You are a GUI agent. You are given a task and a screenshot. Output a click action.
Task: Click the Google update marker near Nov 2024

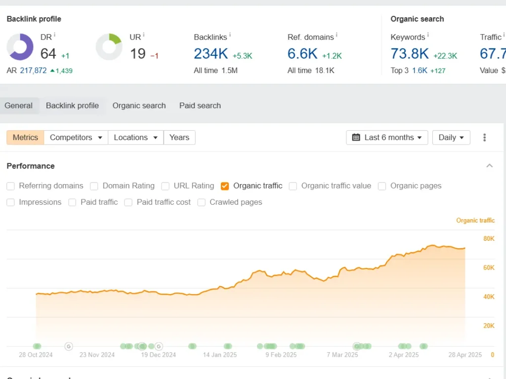[68, 346]
